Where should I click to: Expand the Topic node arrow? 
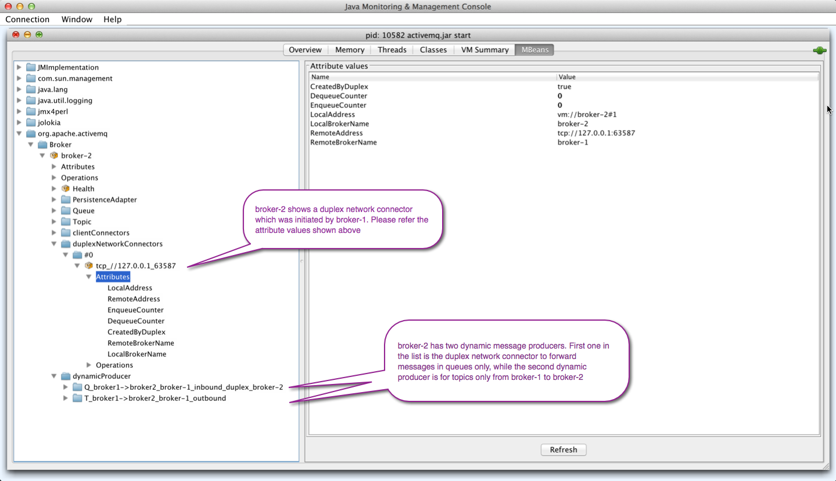54,222
